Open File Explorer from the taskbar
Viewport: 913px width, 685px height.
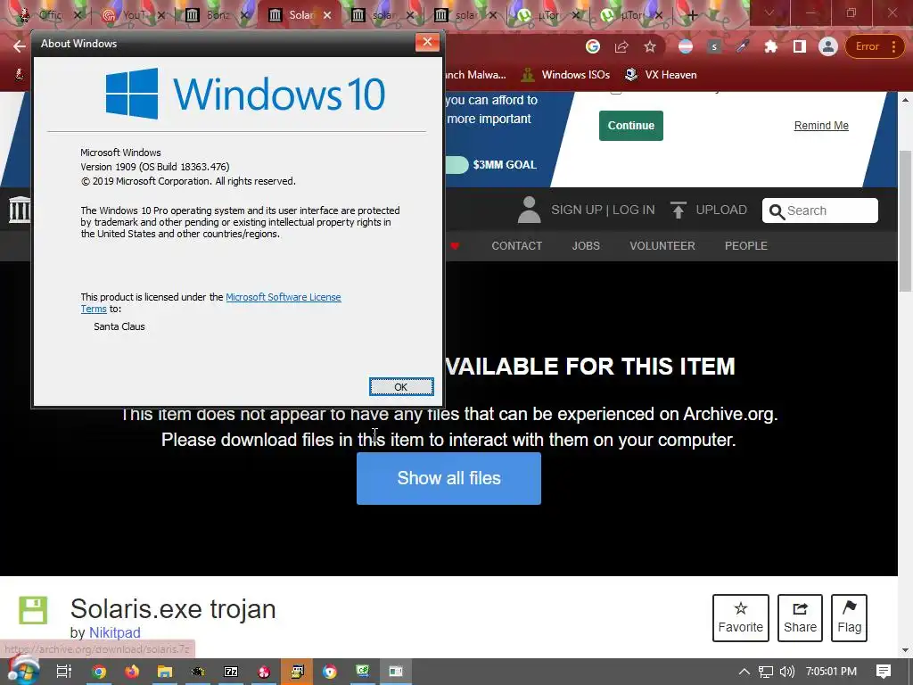165,672
